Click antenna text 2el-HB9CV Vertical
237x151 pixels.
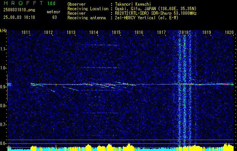[135, 18]
